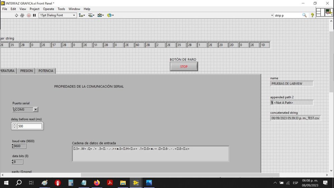Open the Window menu
The height and width of the screenshot is (188, 334).
click(74, 9)
